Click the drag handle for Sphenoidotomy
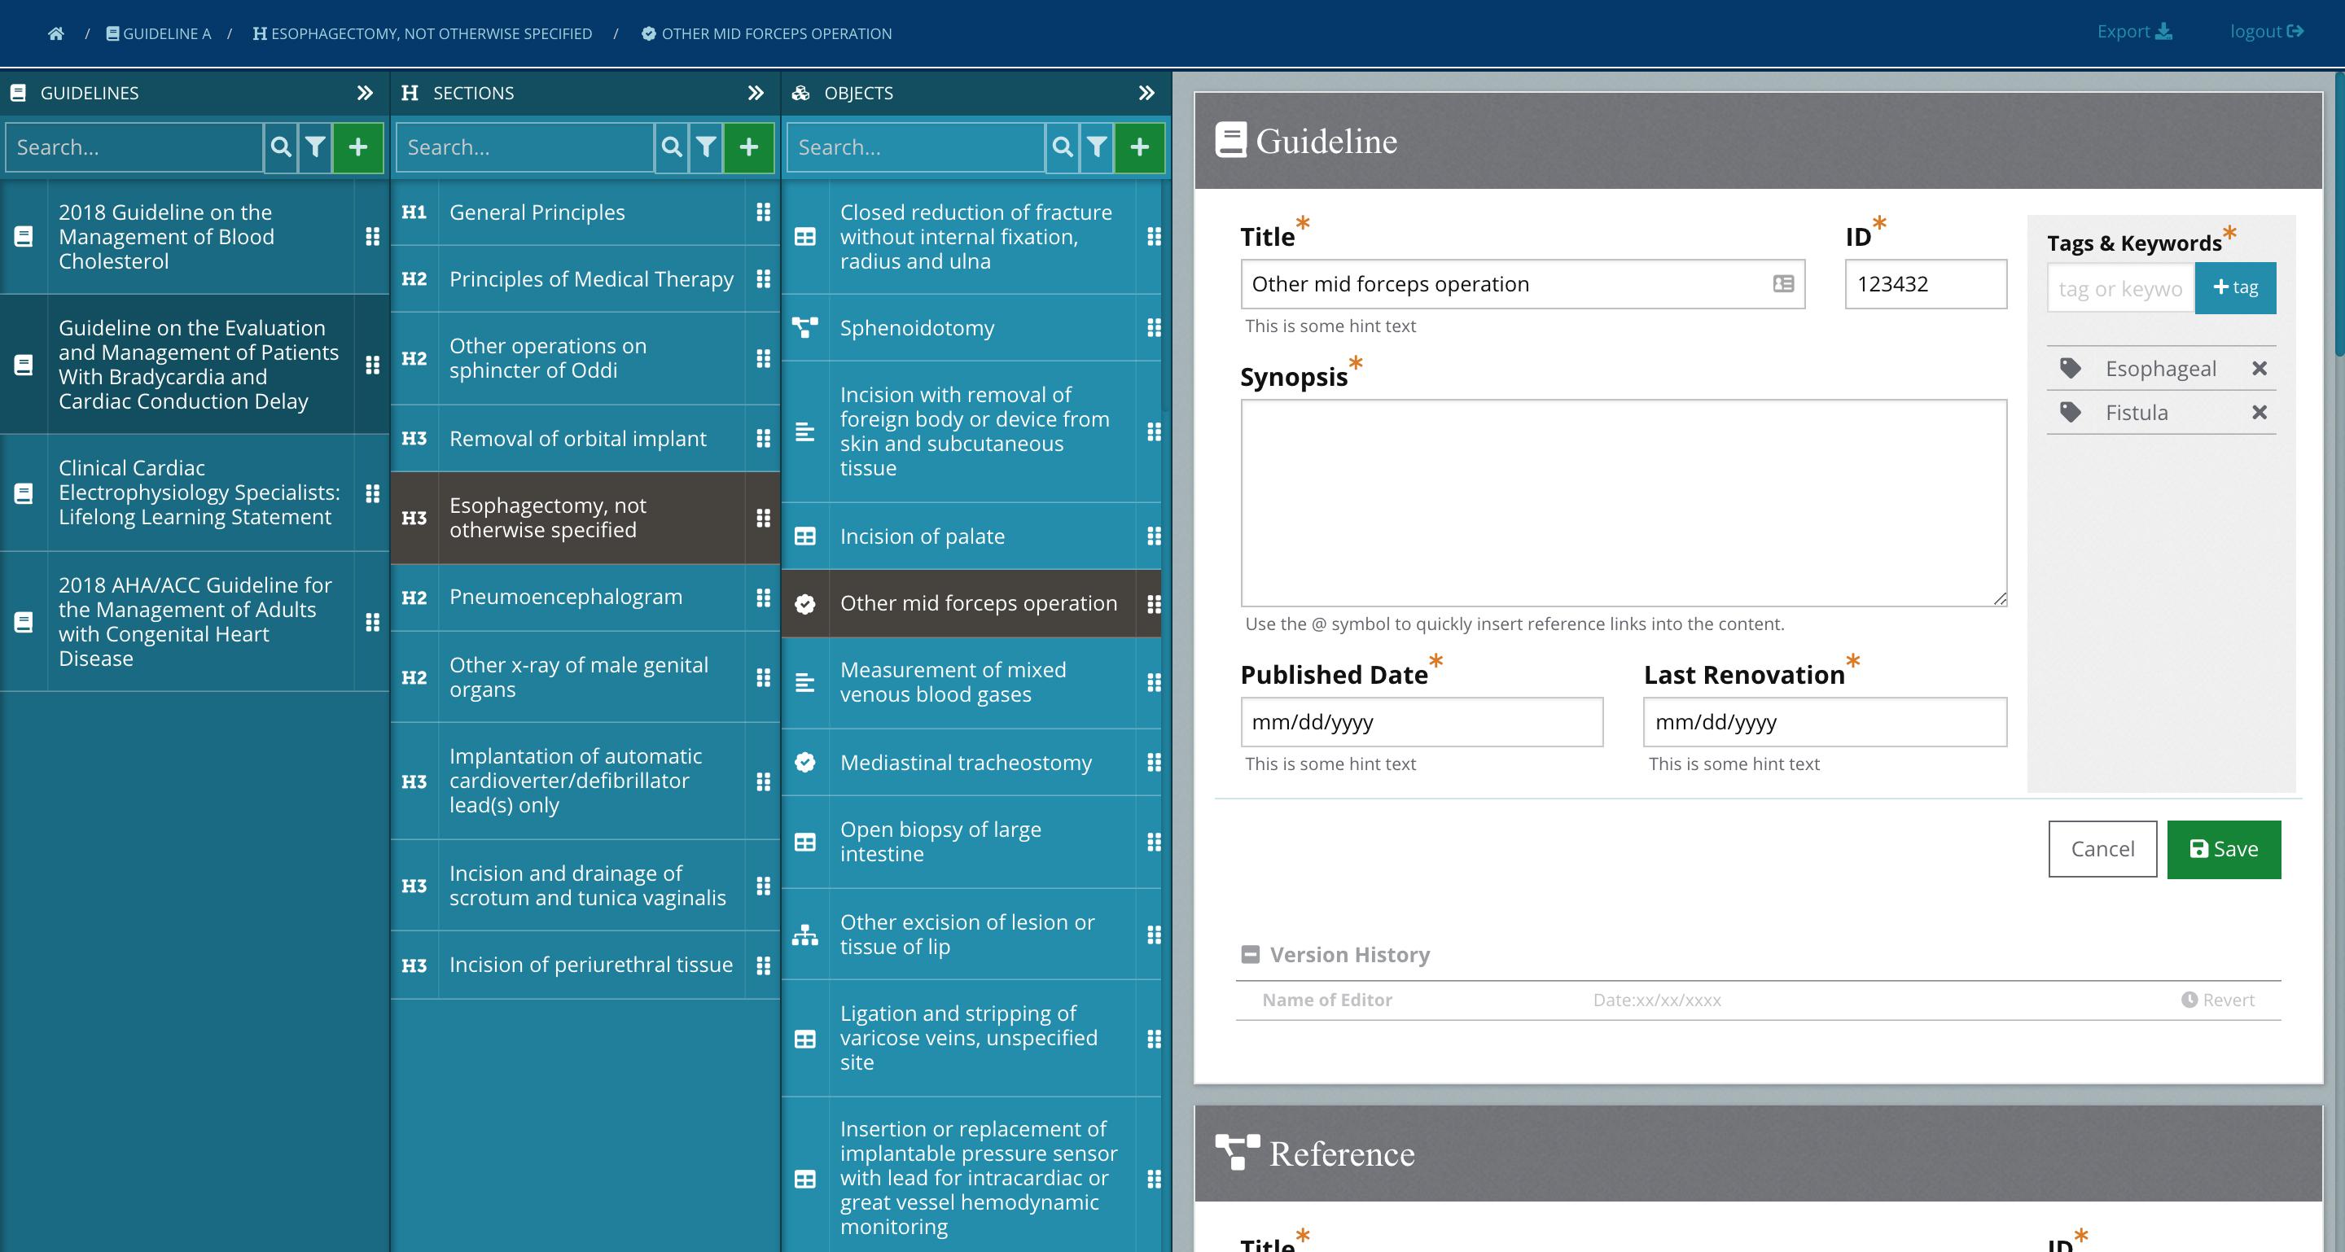 coord(1154,327)
